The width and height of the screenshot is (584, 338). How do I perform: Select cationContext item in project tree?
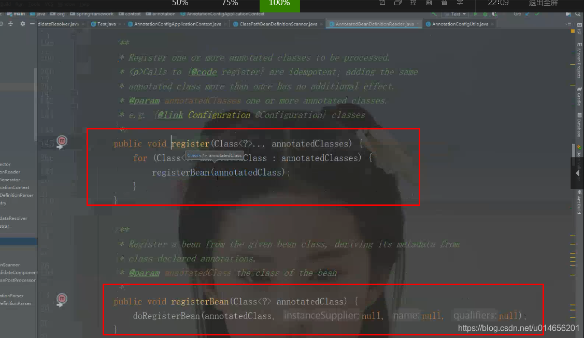pyautogui.click(x=15, y=187)
